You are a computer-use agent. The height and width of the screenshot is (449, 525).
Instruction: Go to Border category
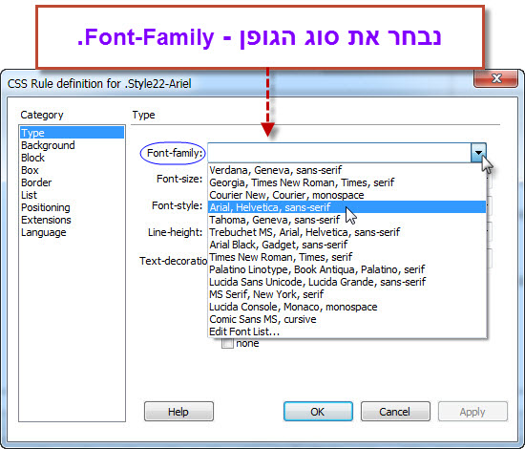pyautogui.click(x=72, y=182)
